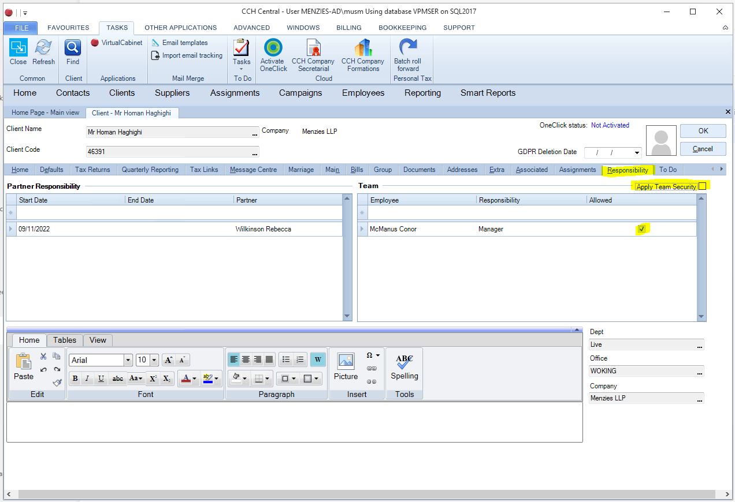735x502 pixels.
Task: Click the Not Activated status link
Action: (610, 125)
